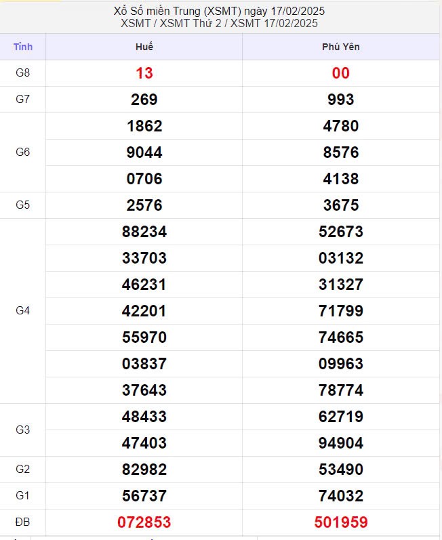This screenshot has height=540, width=442.
Task: Click the Tỉnh header cell
Action: click(22, 47)
